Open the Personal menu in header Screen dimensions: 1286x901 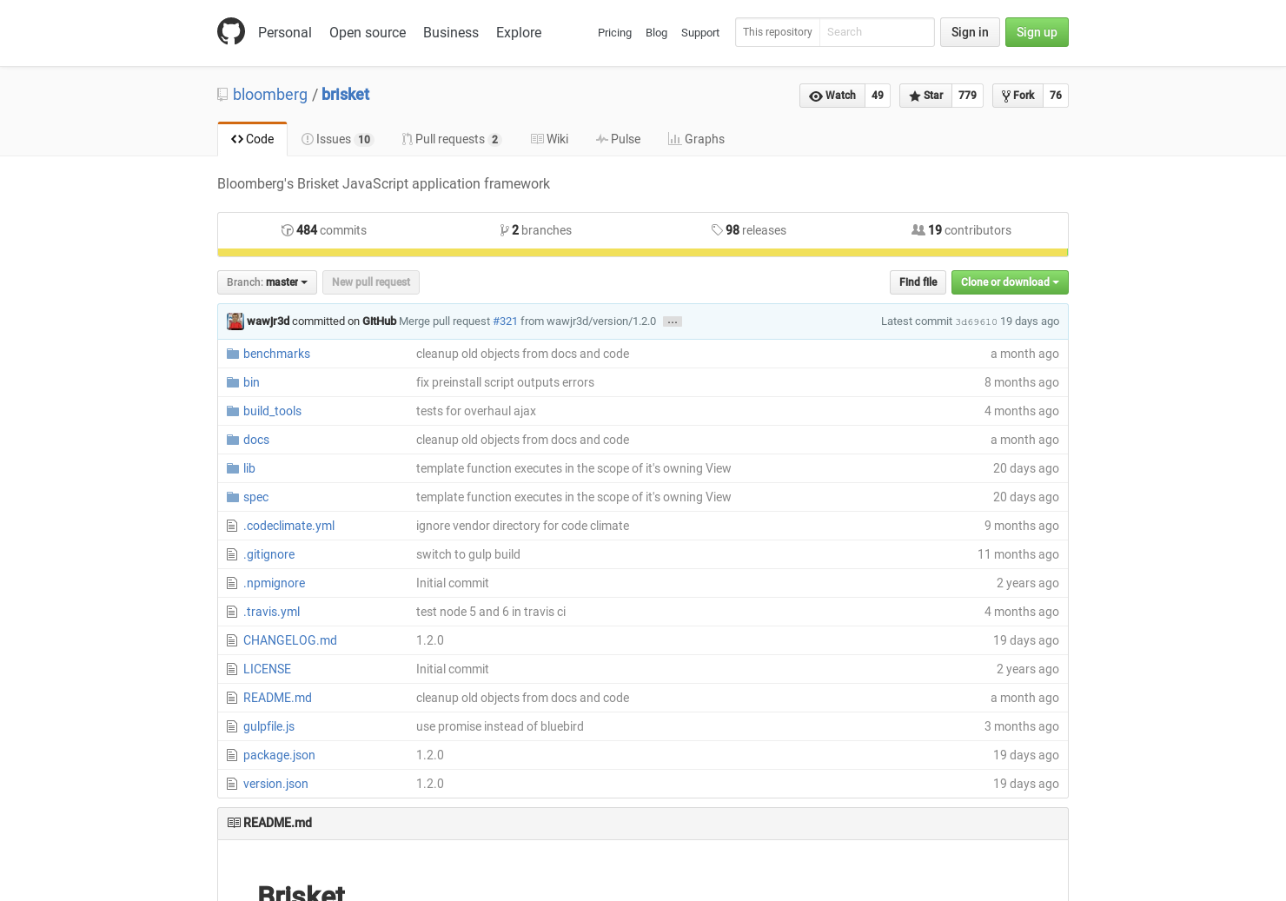(285, 32)
